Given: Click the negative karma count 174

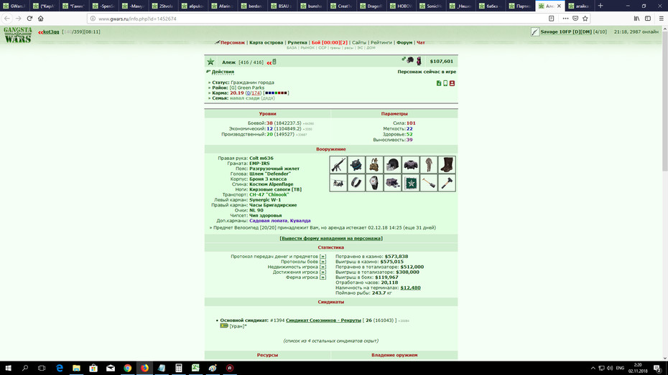Looking at the screenshot, I should click(256, 93).
